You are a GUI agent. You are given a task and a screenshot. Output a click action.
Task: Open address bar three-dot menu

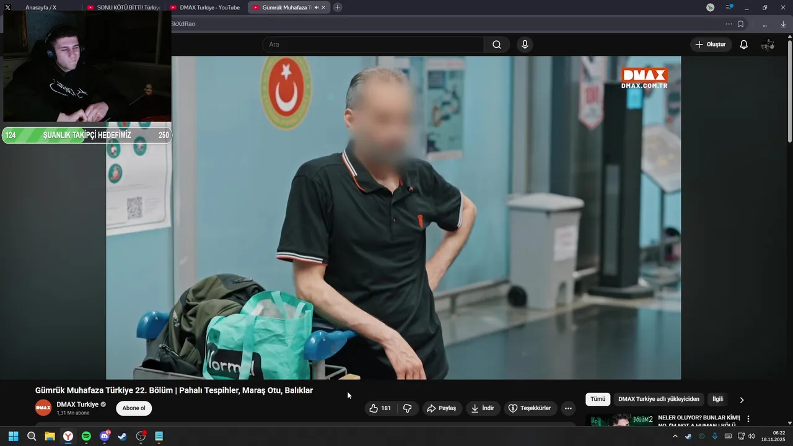pos(729,24)
